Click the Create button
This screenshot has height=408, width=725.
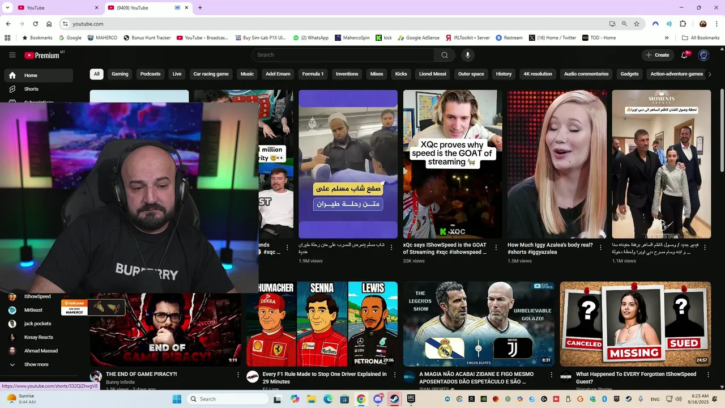coord(657,55)
